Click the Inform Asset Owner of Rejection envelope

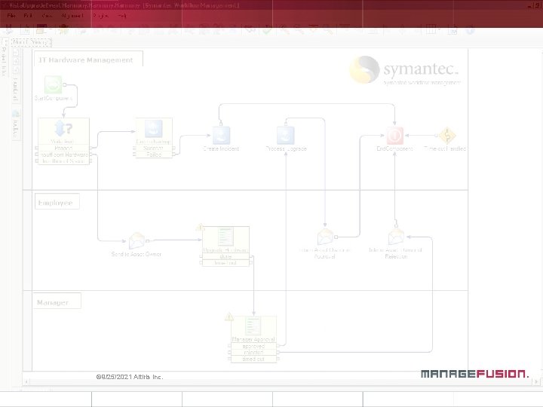tap(396, 237)
